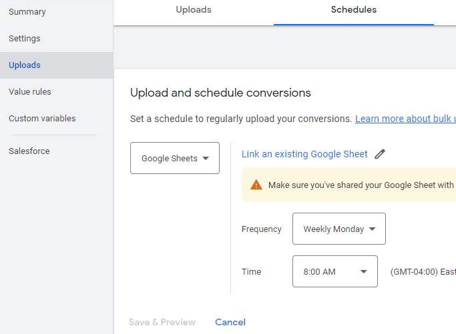The height and width of the screenshot is (334, 456).
Task: Open the Salesforce sidebar item
Action: (29, 151)
